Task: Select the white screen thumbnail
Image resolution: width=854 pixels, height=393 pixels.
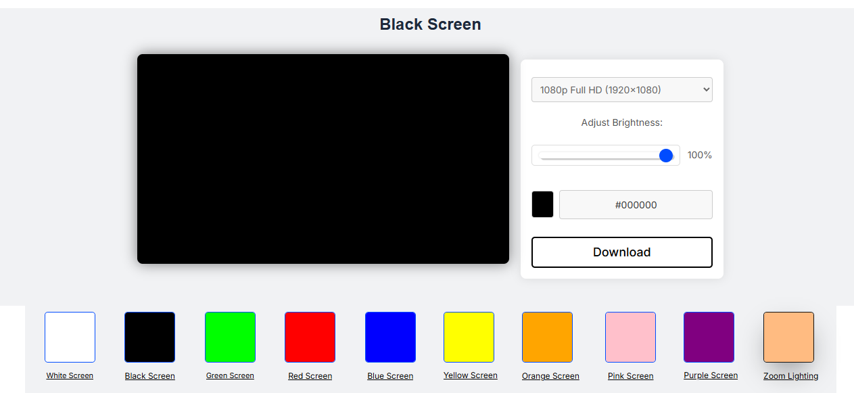Action: coord(70,336)
